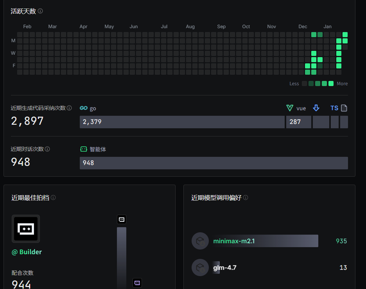Viewport: 366px width, 289px height.
Task: Click the go bar showing 2,379
Action: tap(182, 122)
